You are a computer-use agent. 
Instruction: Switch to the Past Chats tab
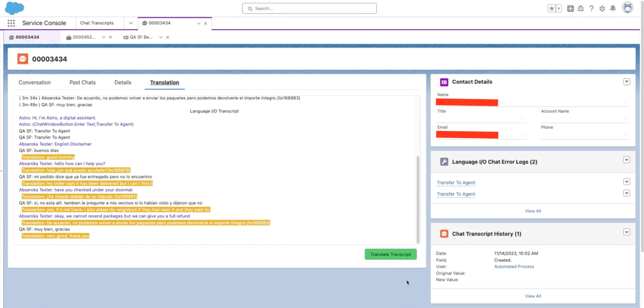pyautogui.click(x=83, y=82)
